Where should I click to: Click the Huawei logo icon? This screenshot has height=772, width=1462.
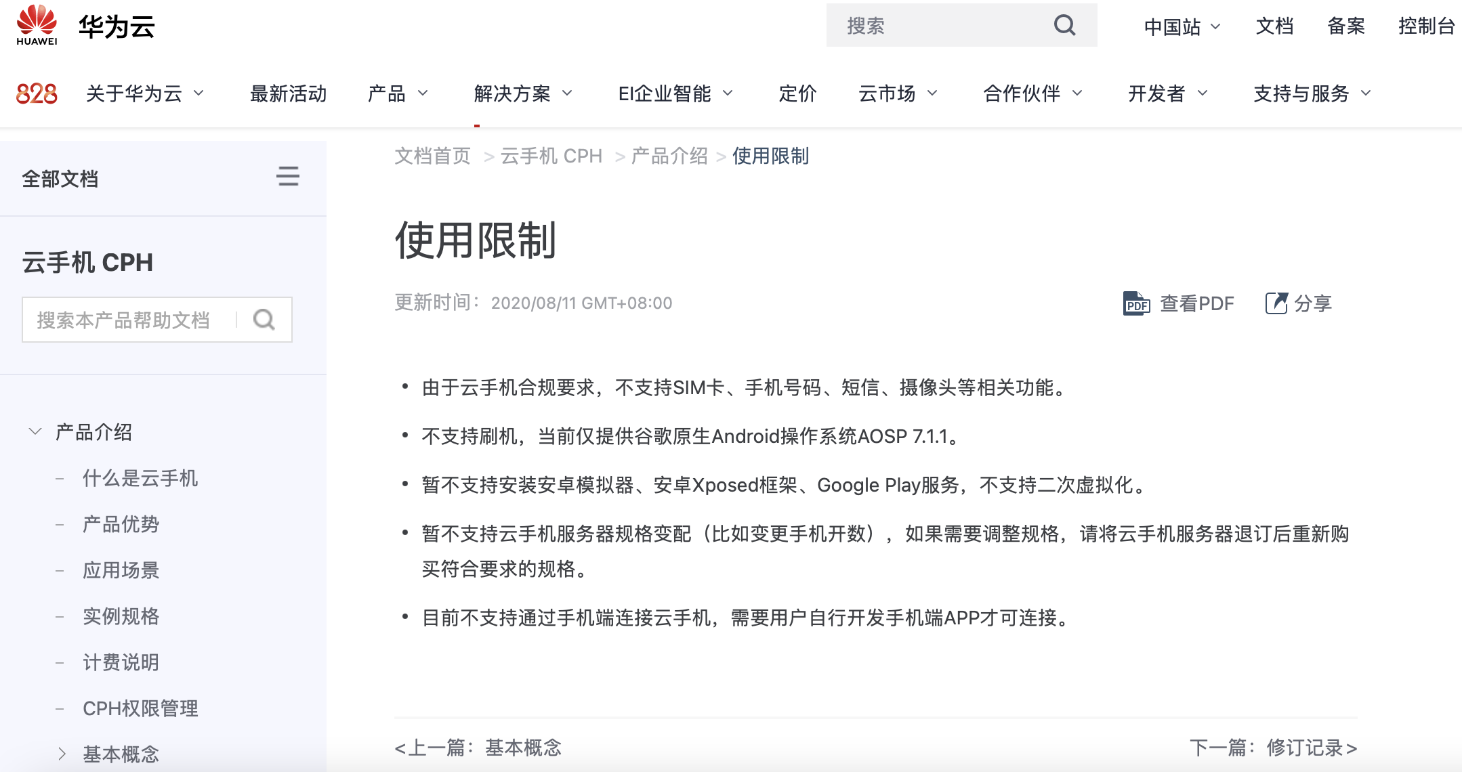coord(37,25)
